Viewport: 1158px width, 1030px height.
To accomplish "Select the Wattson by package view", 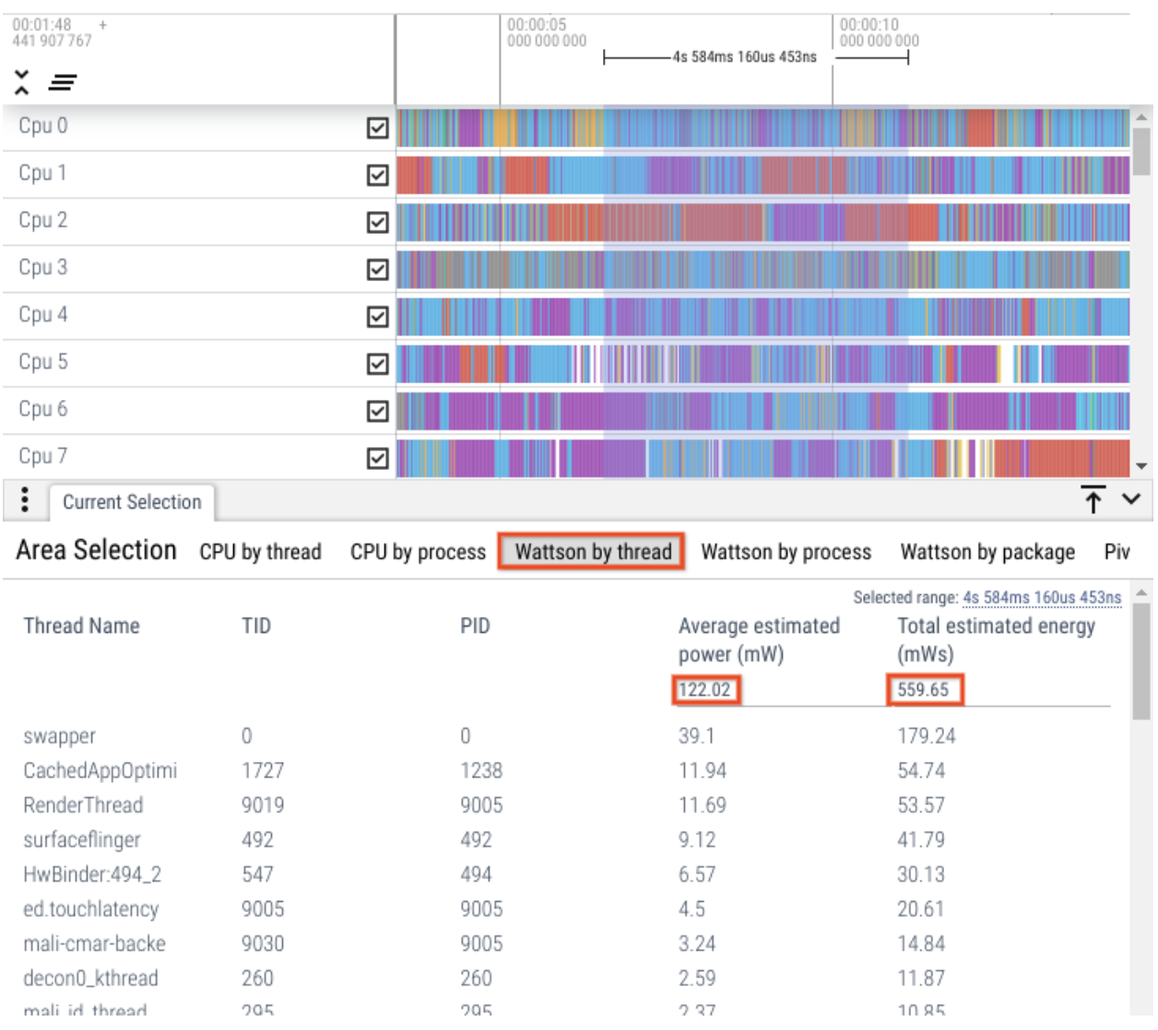I will (987, 552).
